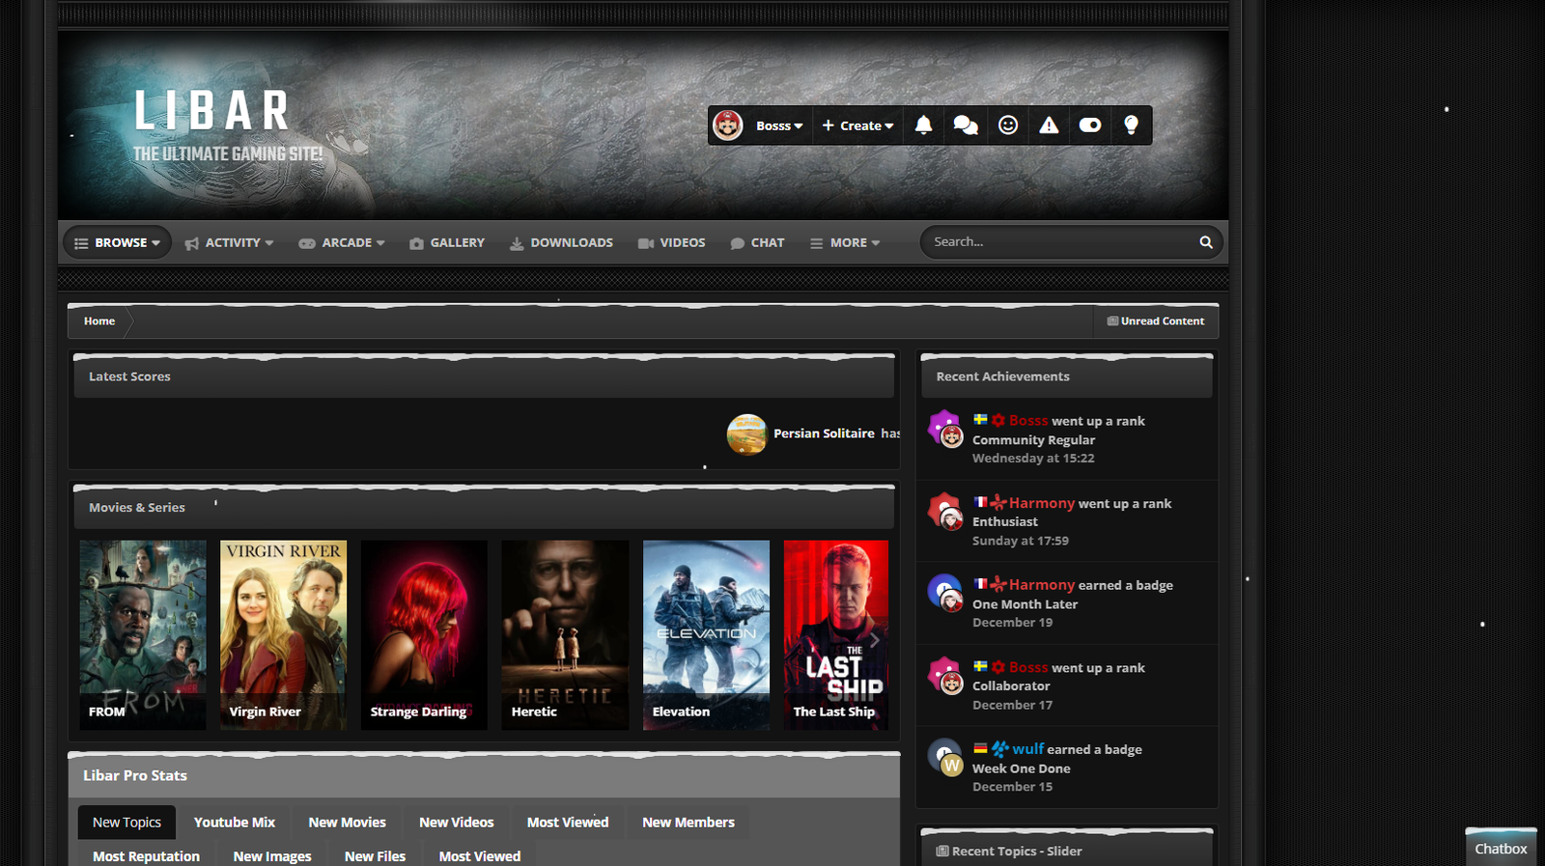The image size is (1545, 866).
Task: Open Harmony profile from One Month Later entry
Action: point(1042,585)
